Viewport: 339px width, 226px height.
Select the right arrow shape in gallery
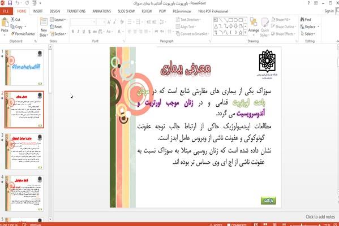click(231, 27)
